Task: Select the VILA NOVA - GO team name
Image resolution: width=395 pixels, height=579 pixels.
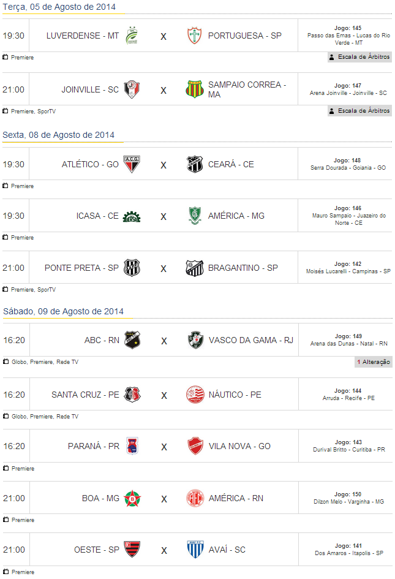Action: (x=239, y=446)
